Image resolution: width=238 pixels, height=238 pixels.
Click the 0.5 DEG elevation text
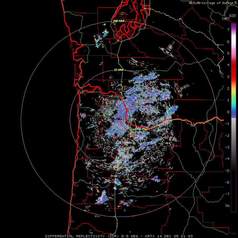pos(130,236)
